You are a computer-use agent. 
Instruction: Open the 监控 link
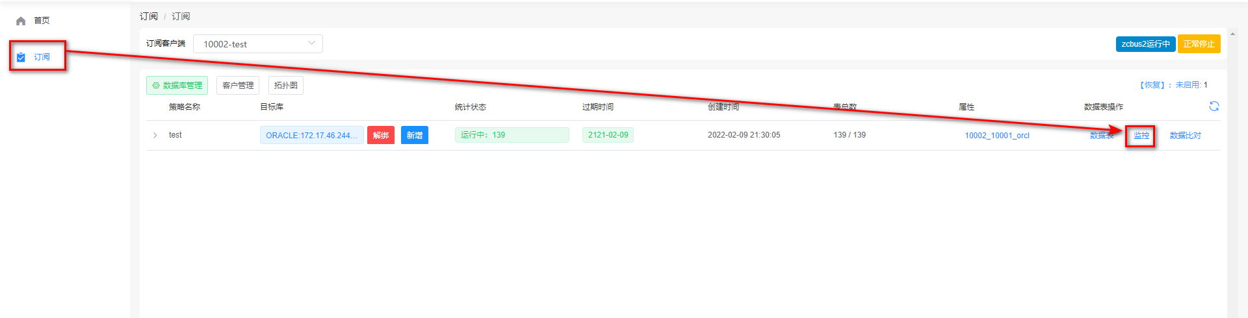[x=1141, y=136]
